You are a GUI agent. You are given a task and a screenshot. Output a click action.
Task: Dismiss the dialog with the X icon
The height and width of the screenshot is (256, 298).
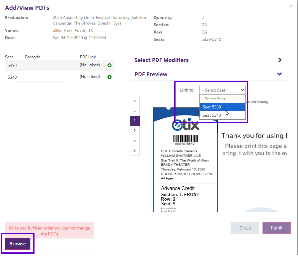tap(291, 6)
